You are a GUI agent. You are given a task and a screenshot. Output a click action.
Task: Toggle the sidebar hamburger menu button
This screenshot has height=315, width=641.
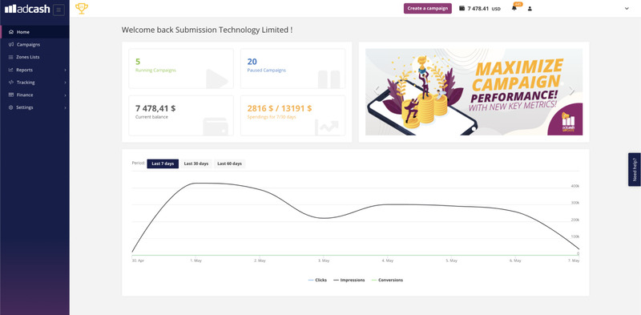58,10
